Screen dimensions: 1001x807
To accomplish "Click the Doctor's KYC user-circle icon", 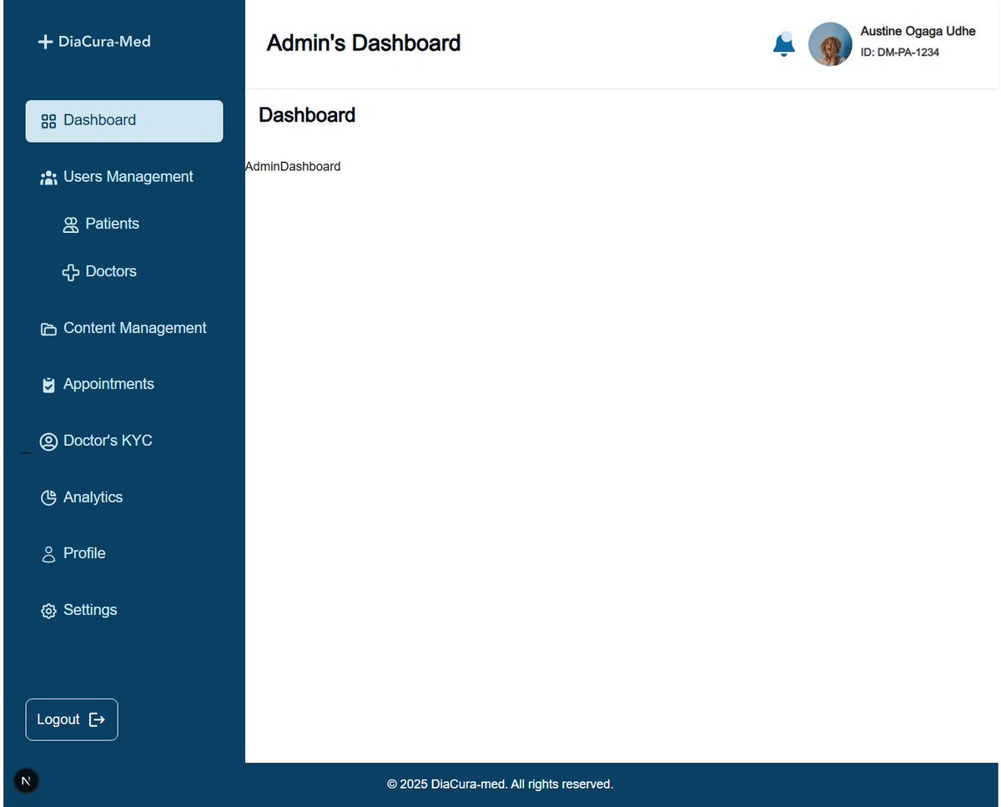I will (x=48, y=441).
